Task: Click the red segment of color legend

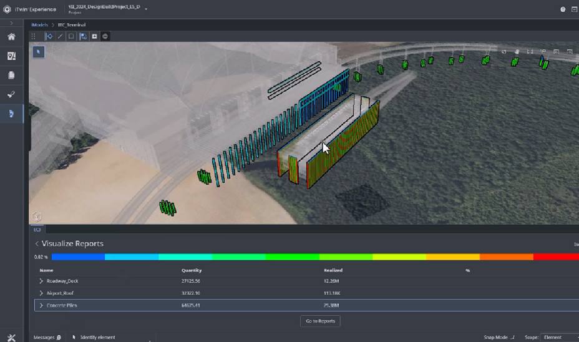Action: click(x=555, y=256)
